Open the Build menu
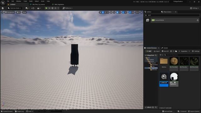The width and height of the screenshot is (201, 113). 31,1
